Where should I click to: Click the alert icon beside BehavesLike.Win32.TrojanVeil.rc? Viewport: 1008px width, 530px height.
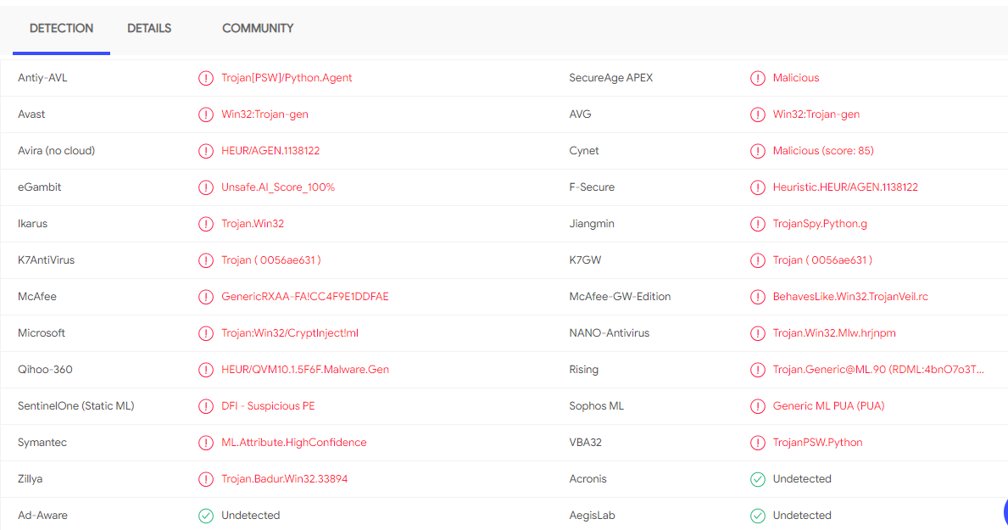click(758, 297)
